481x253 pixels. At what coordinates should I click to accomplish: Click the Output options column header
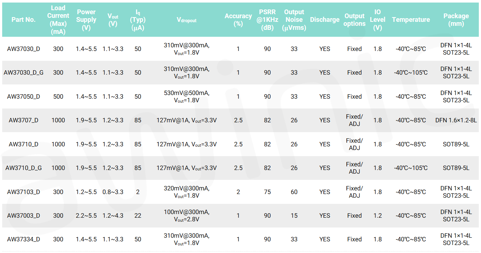click(x=354, y=20)
